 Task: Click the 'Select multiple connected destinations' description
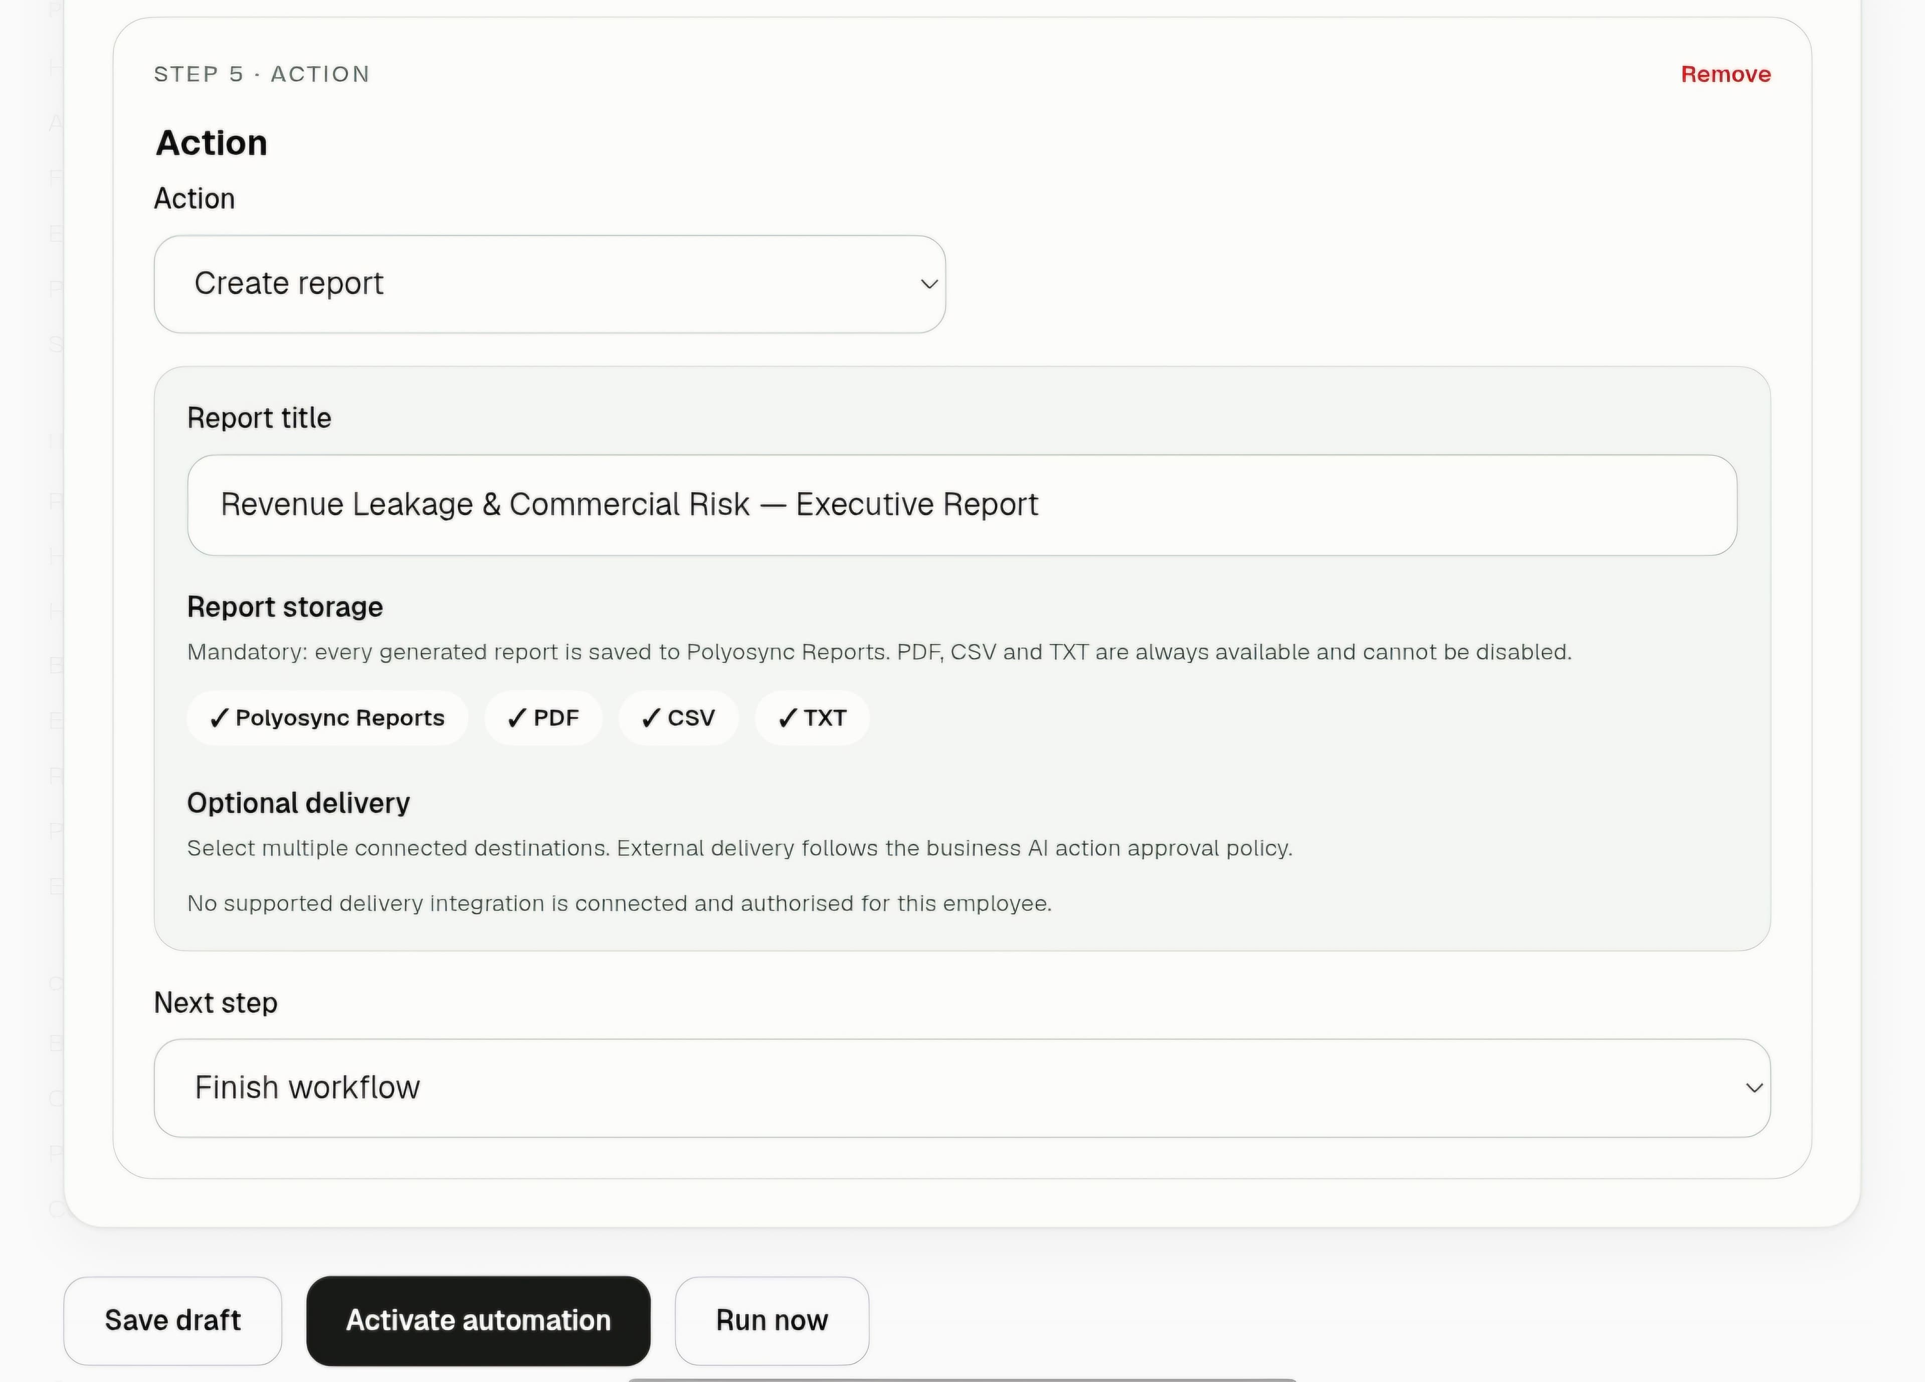click(739, 848)
